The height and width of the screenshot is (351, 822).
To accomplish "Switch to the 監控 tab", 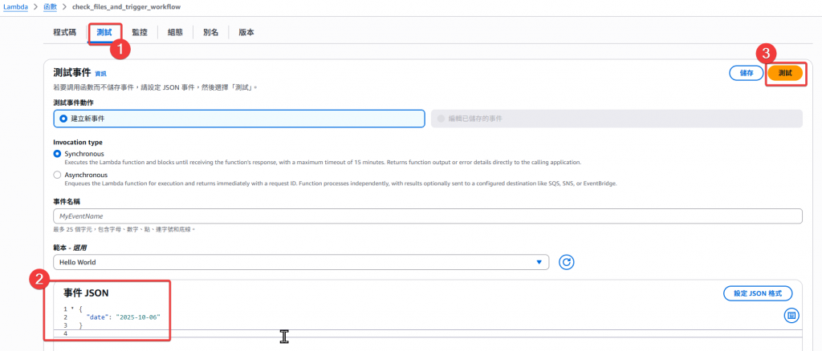I will pyautogui.click(x=140, y=32).
